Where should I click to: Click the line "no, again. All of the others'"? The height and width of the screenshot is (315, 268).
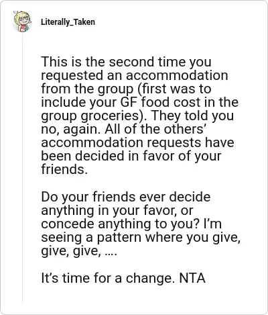pos(123,129)
